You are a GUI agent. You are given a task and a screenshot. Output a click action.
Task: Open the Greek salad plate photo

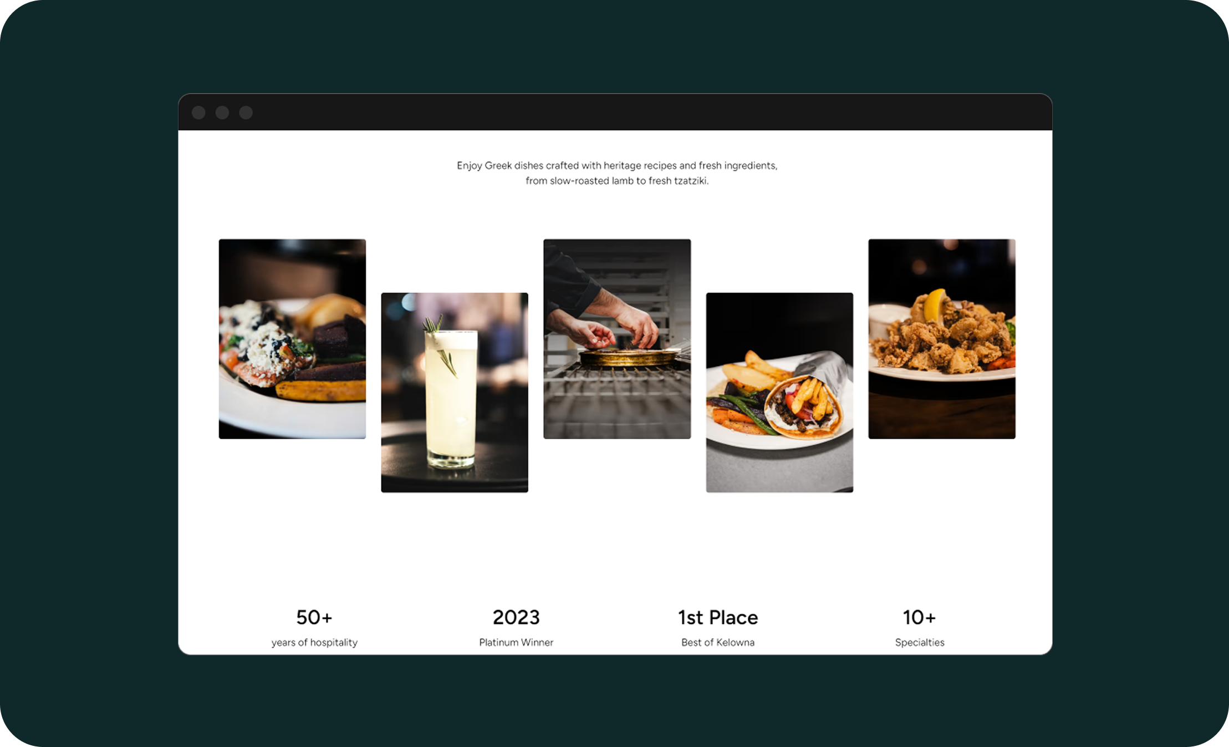[x=292, y=339]
